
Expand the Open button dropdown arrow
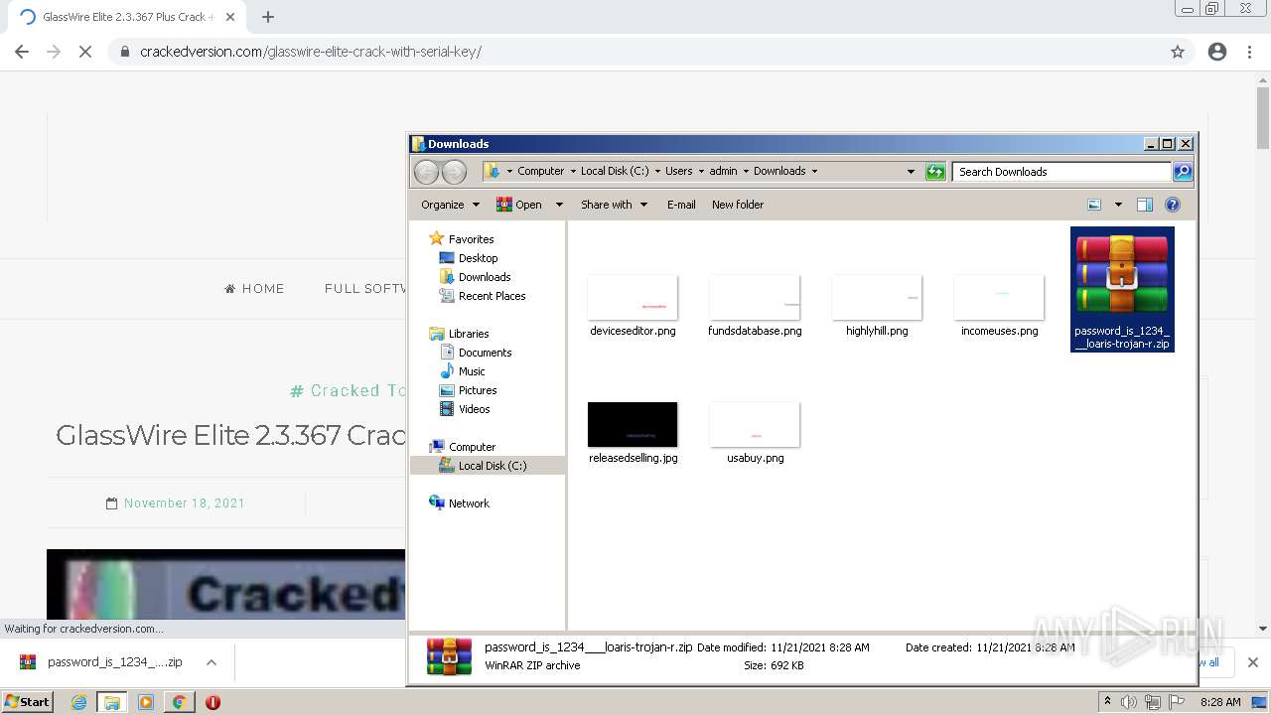tap(559, 205)
